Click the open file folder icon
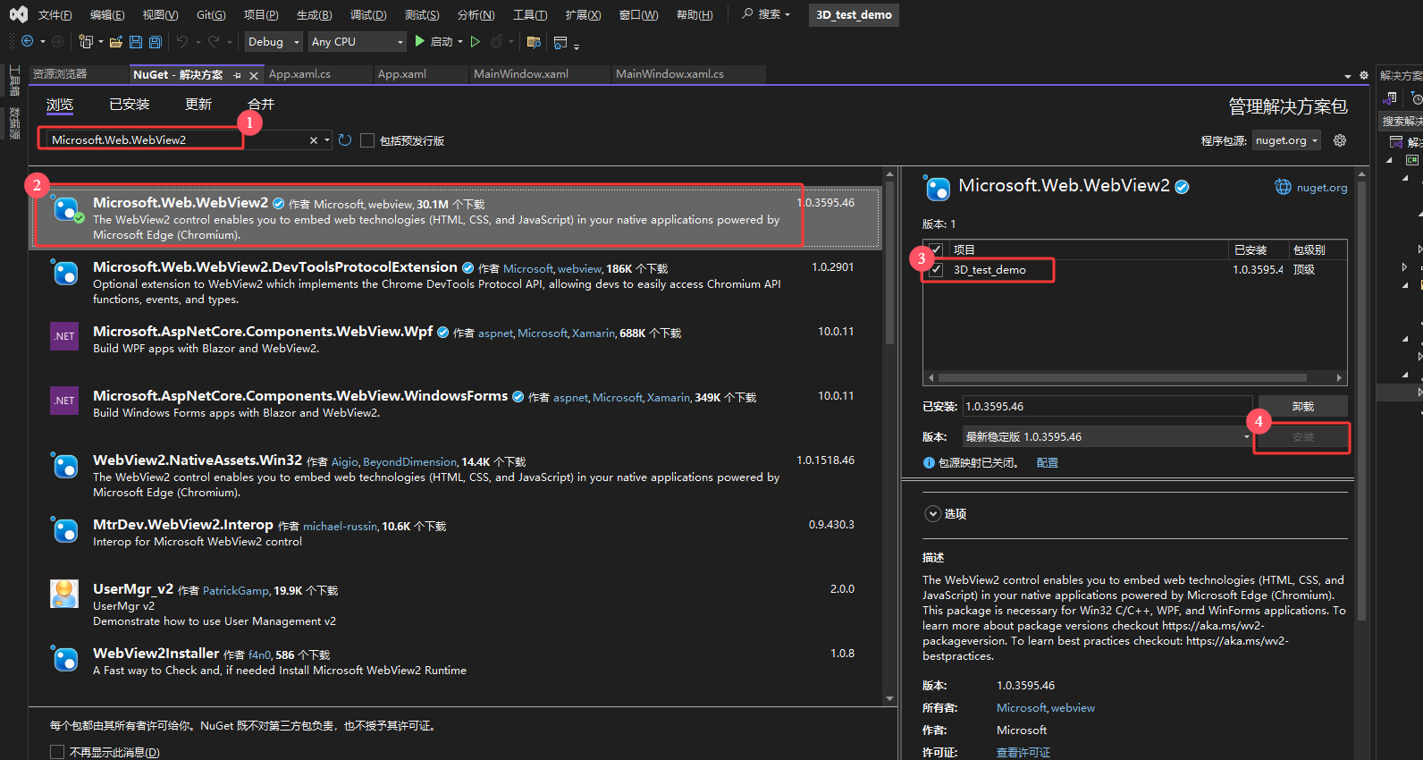Viewport: 1423px width, 760px height. pos(116,42)
